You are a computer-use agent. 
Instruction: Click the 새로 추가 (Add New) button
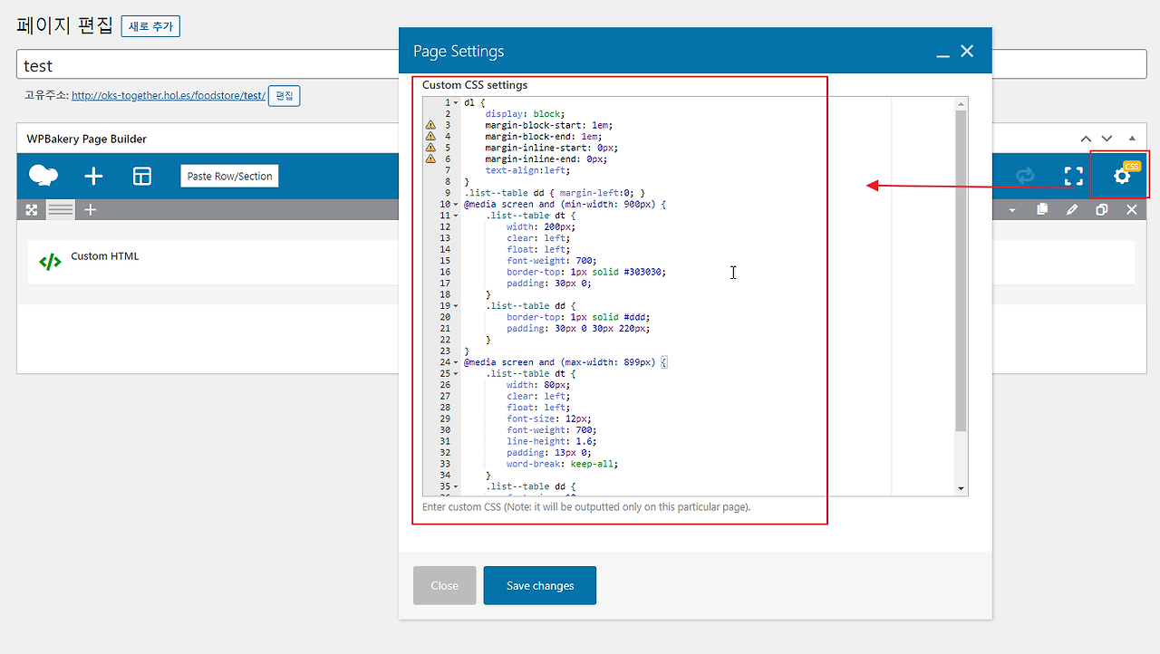pos(150,26)
